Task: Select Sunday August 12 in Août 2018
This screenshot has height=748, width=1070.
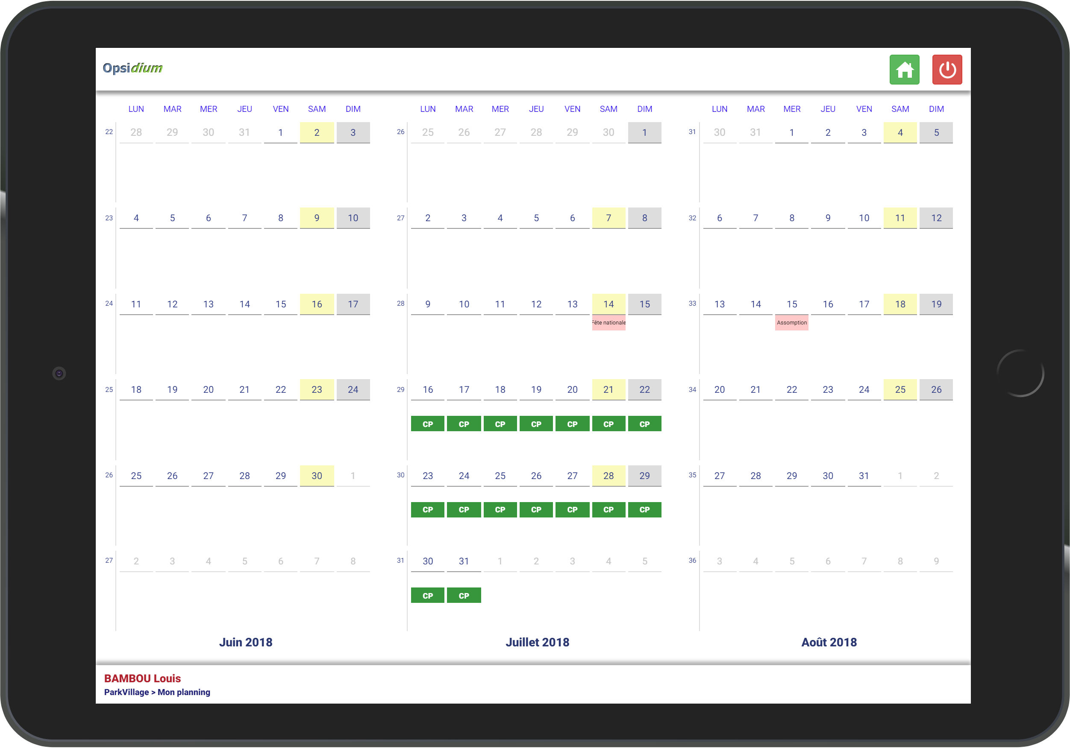Action: 936,218
